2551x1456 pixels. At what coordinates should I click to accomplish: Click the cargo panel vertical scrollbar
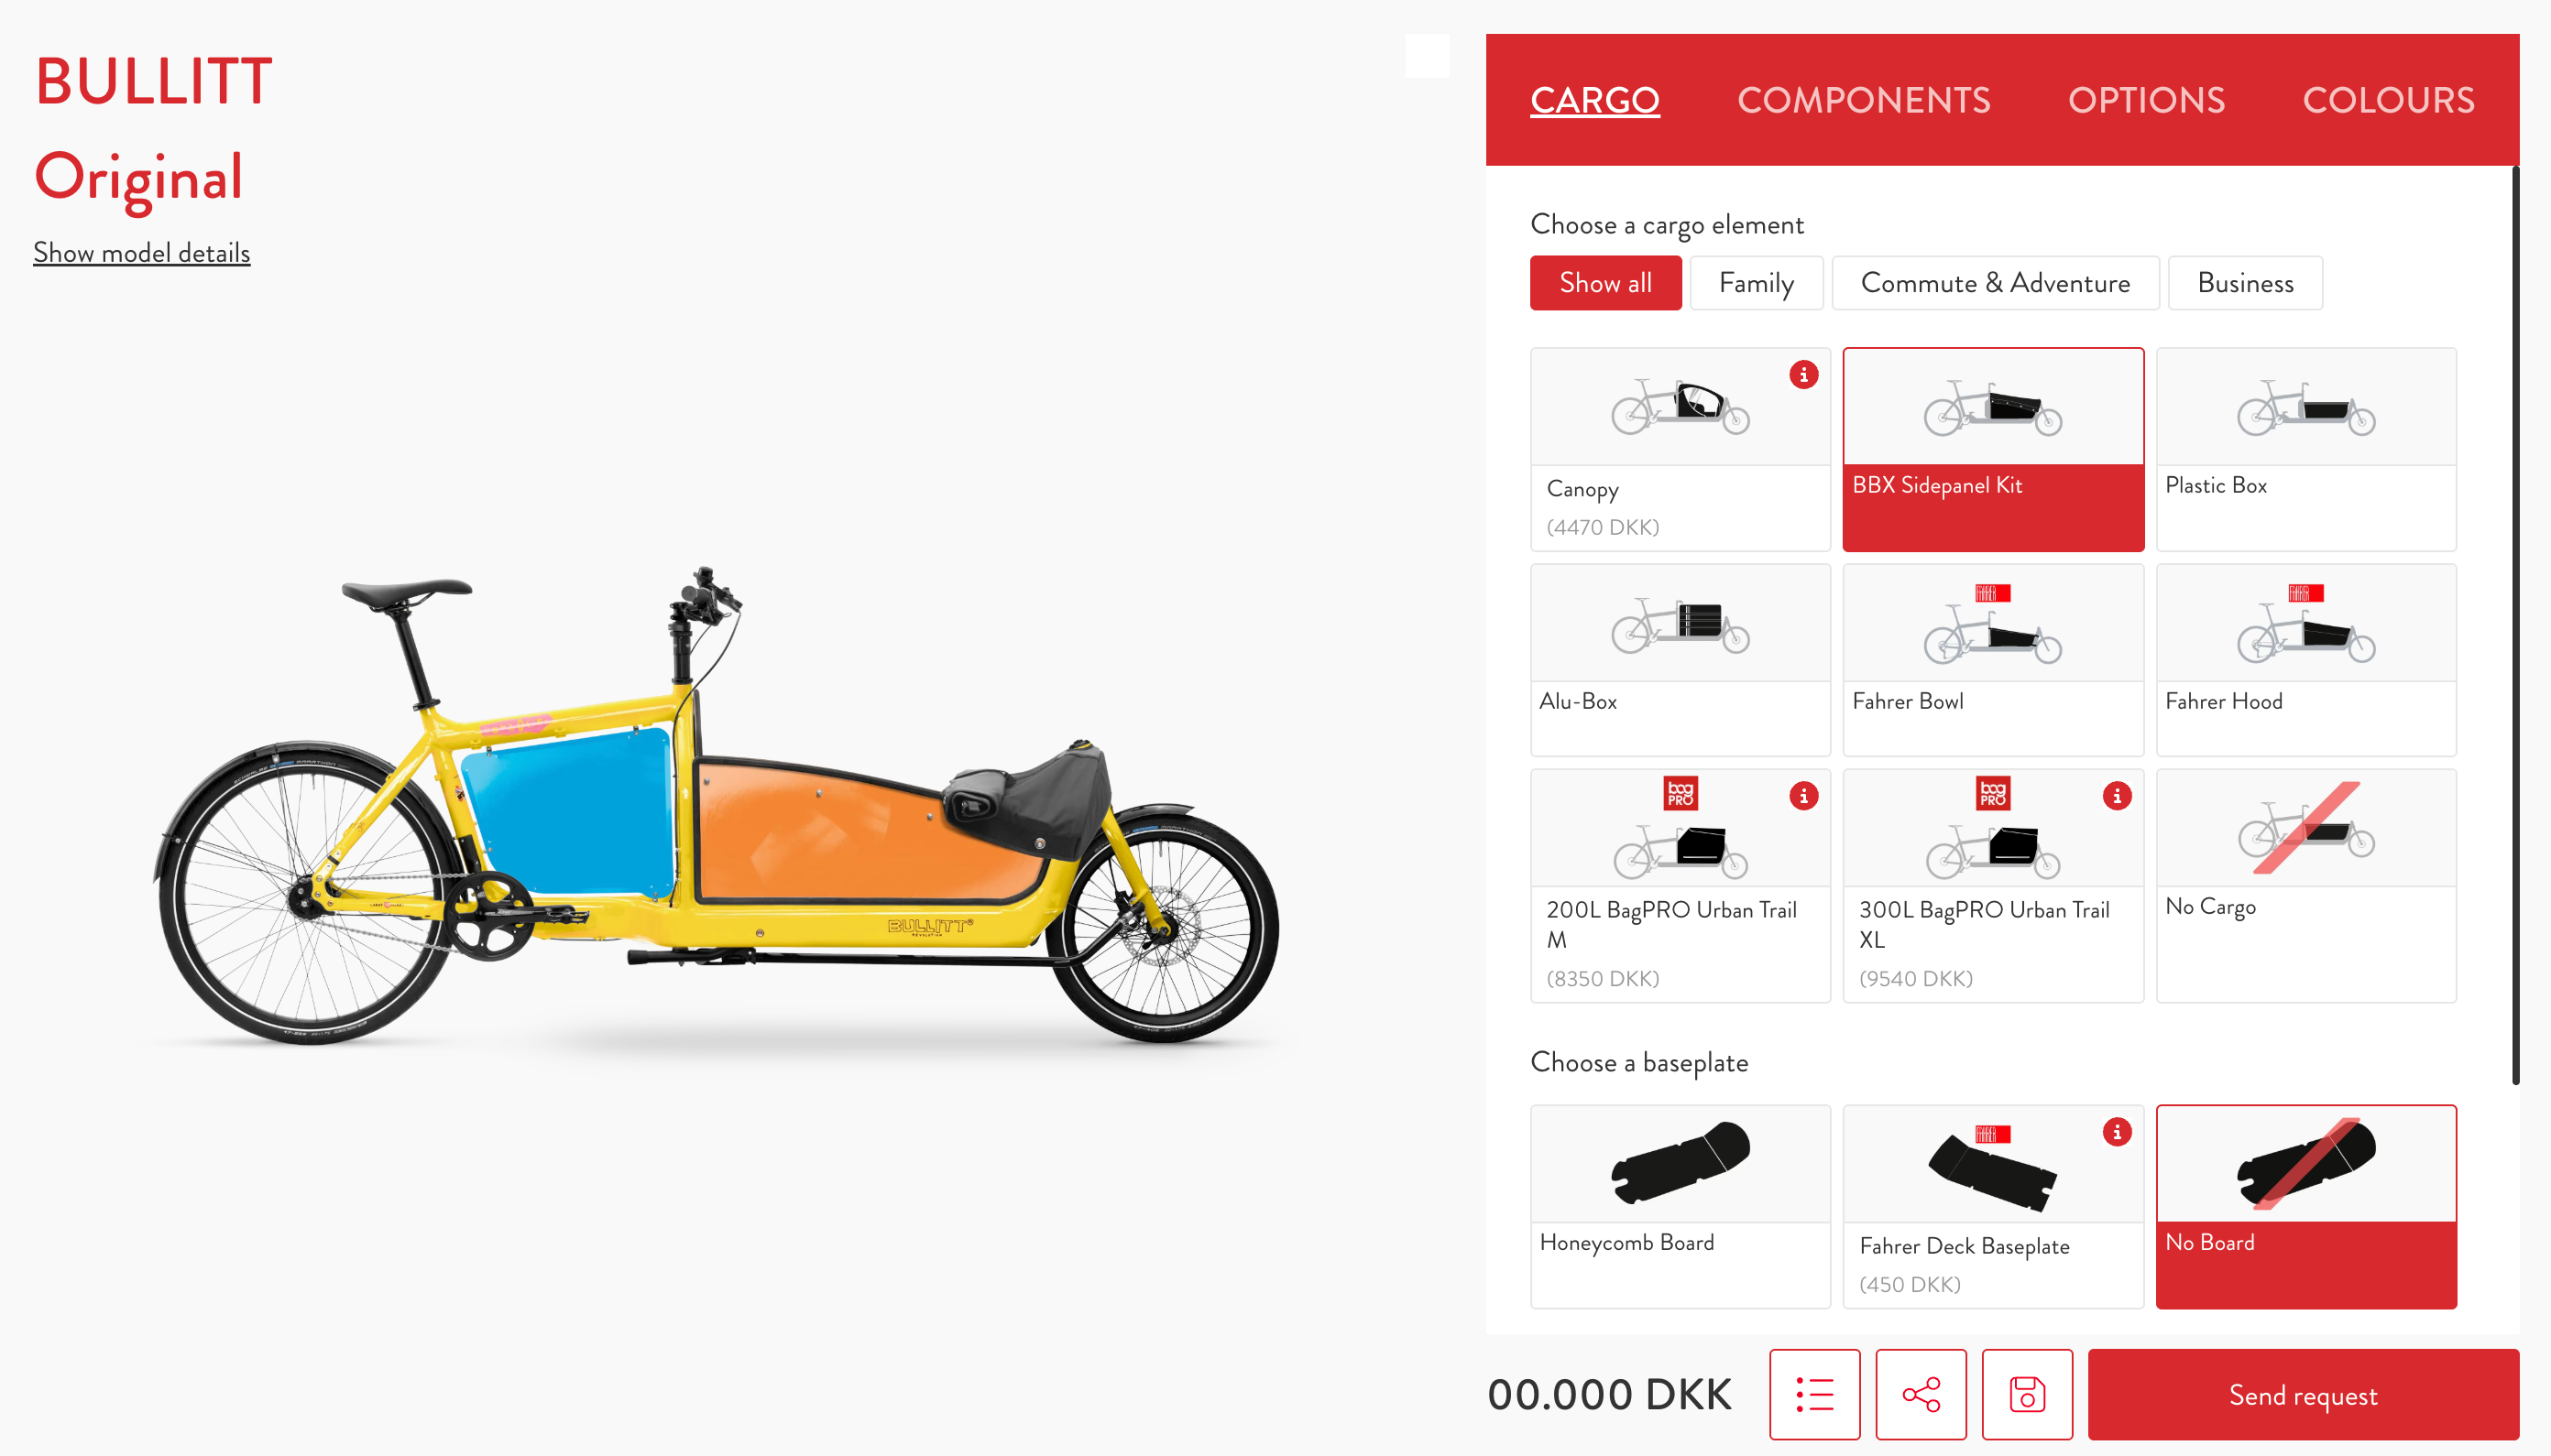pyautogui.click(x=2515, y=625)
